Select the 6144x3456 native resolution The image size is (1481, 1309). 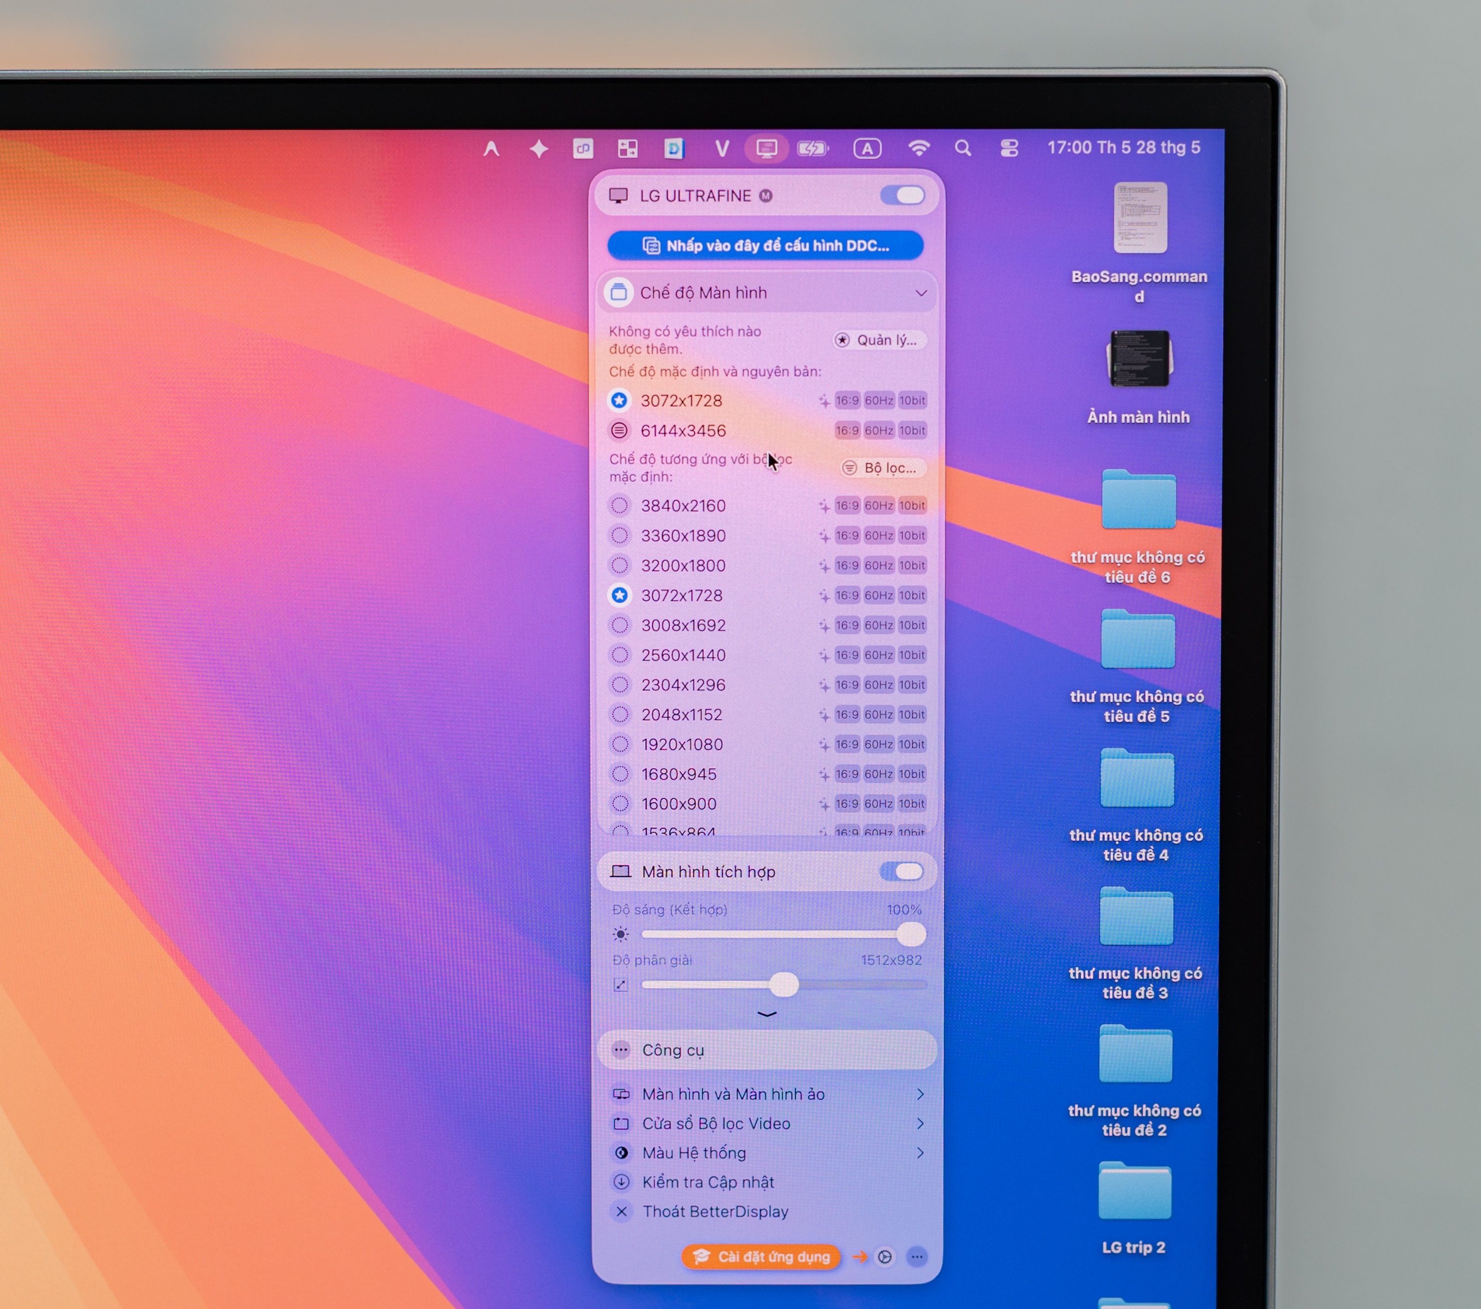click(767, 430)
